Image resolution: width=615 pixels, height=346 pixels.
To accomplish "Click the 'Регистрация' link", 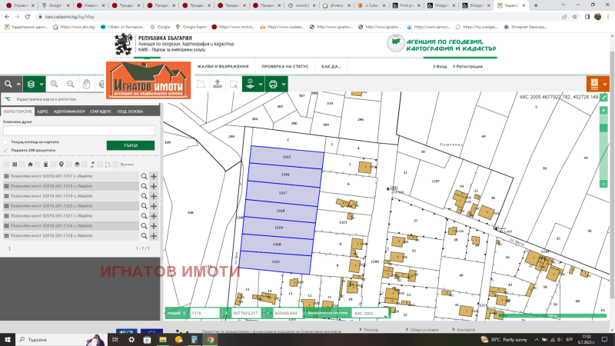I will pyautogui.click(x=469, y=67).
